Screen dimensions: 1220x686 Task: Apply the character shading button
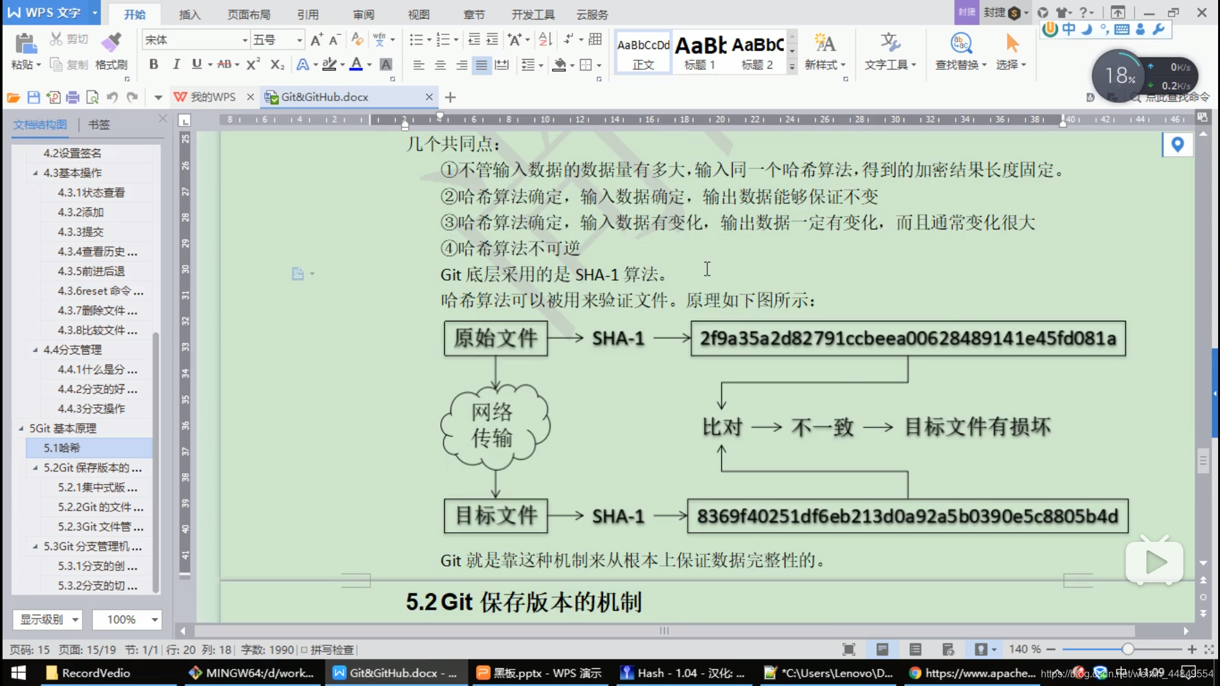point(386,64)
